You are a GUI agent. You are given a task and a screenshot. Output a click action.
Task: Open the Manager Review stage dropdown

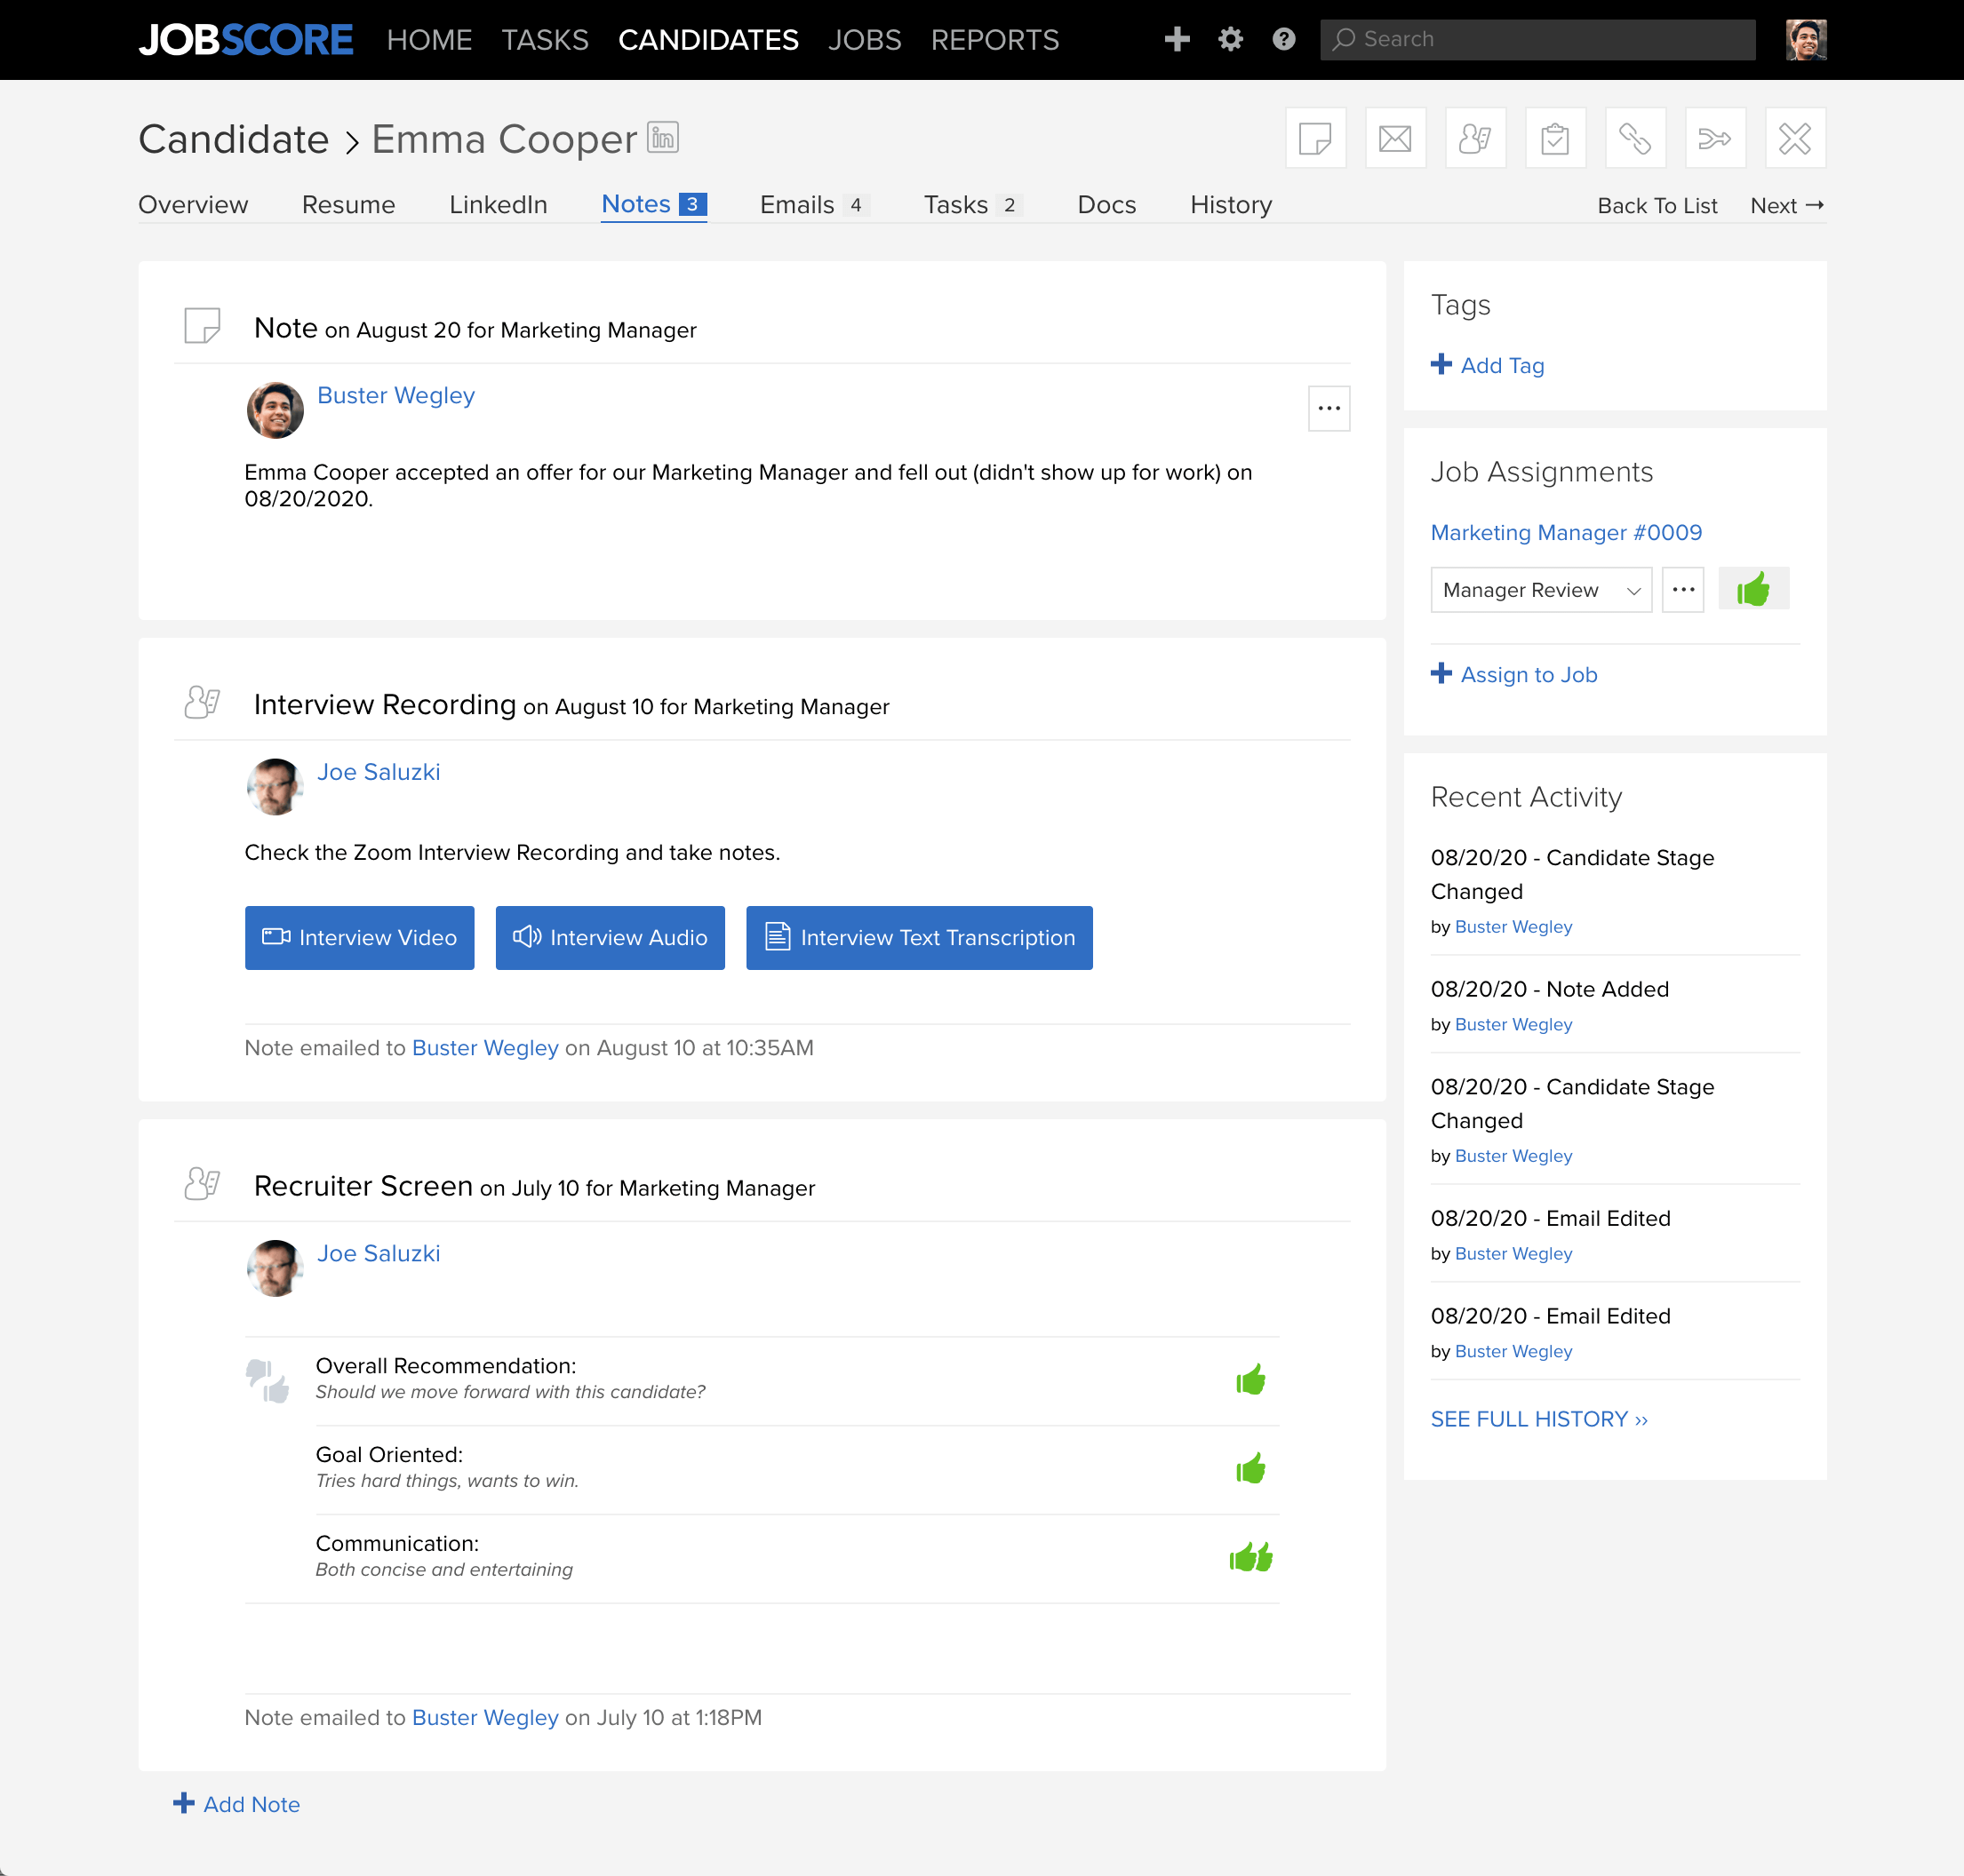(1541, 590)
